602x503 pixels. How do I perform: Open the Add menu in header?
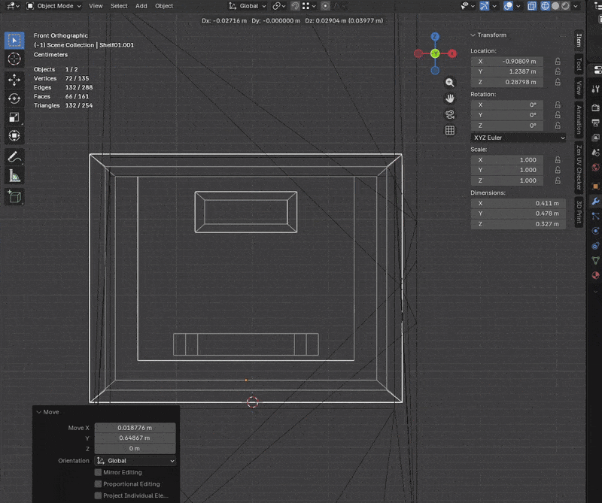141,6
